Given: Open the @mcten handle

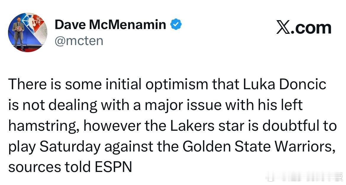Looking at the screenshot, I should tap(79, 40).
